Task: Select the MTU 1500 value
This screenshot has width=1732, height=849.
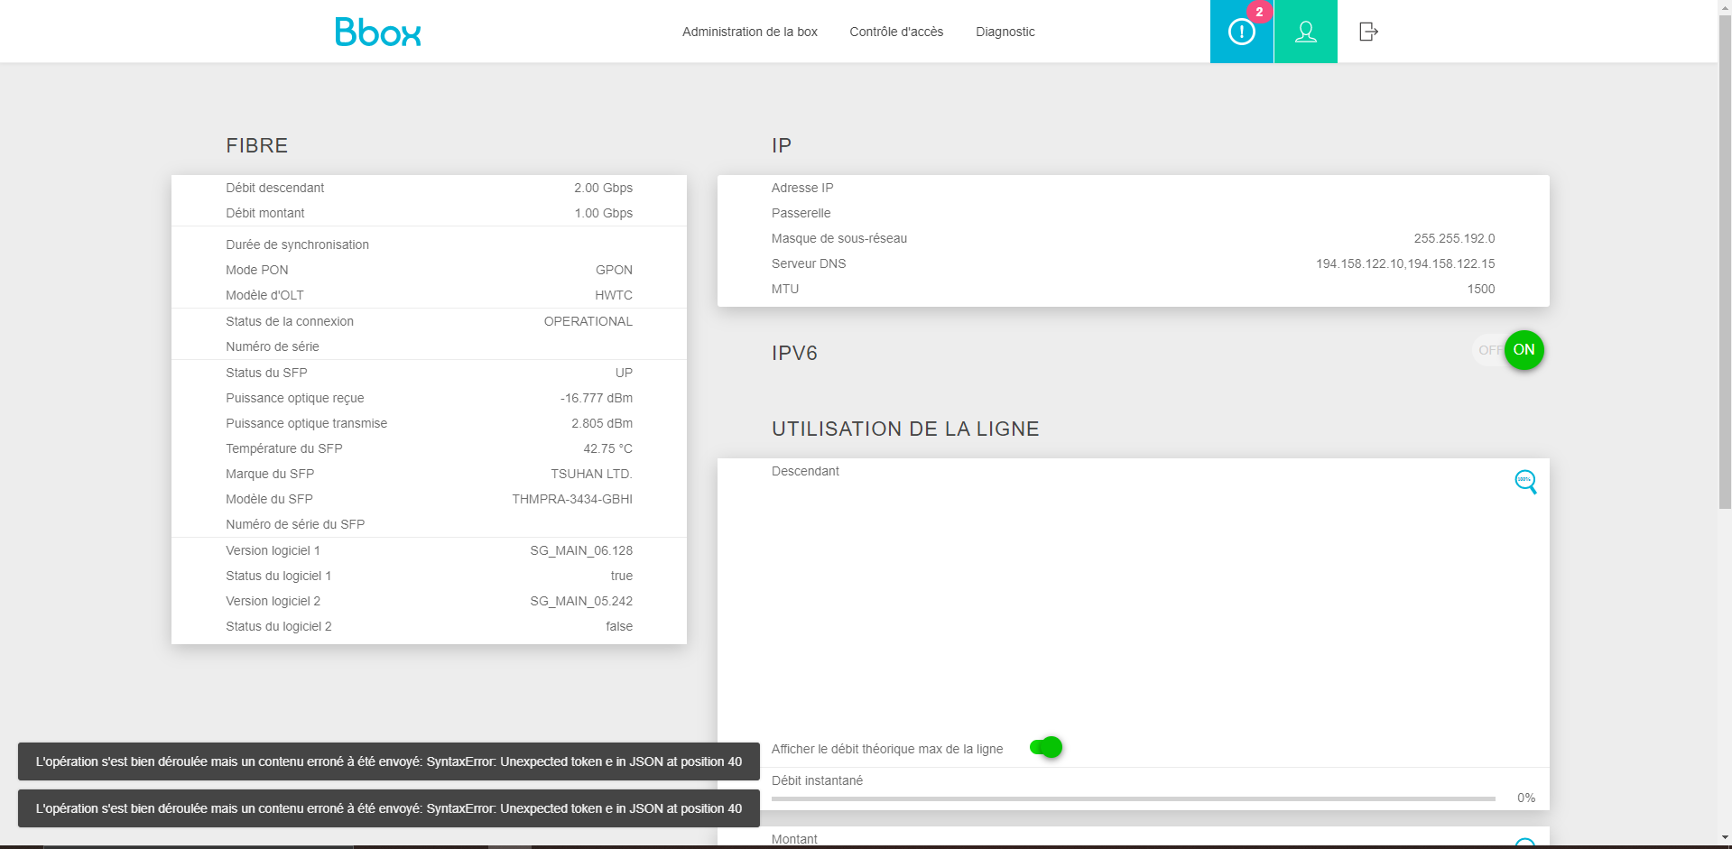Action: [1481, 289]
